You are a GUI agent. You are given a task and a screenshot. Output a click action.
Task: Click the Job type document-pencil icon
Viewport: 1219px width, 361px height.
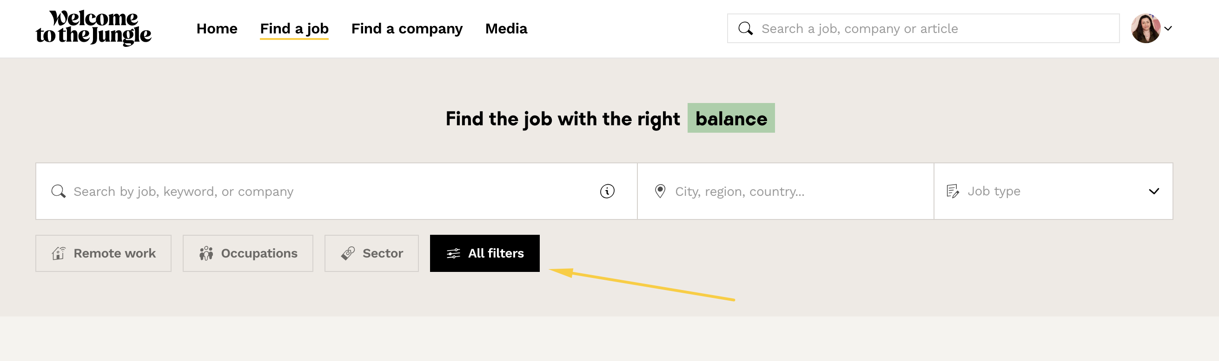[952, 191]
